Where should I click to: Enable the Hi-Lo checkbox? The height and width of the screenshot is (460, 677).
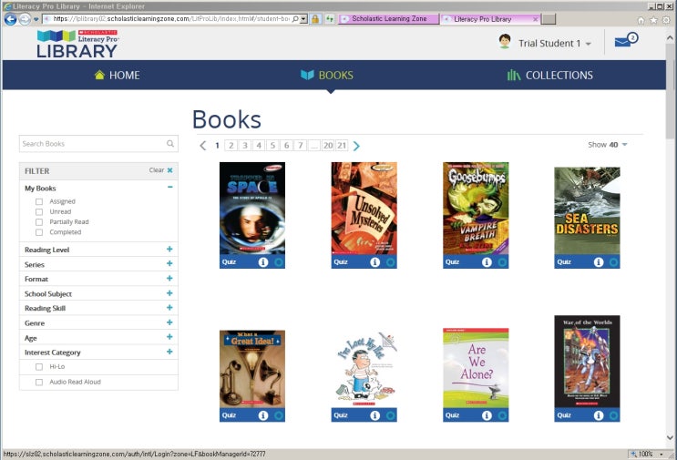[x=39, y=367]
